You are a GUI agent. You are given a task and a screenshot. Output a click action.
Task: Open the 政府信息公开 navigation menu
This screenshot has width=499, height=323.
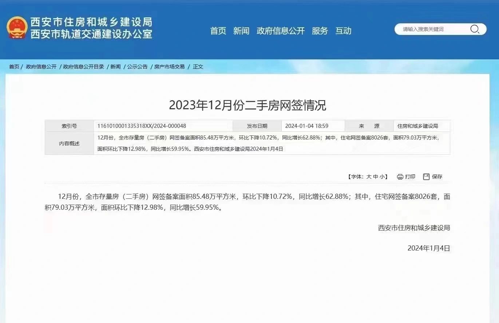(281, 31)
